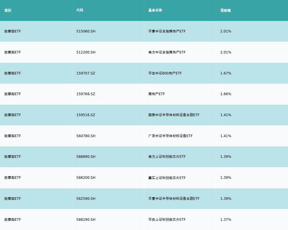Screen dimensions: 288x230
Task: Click the 1.66% change value
Action: pyautogui.click(x=226, y=94)
